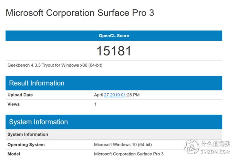Viewport: 232px width, 156px height.
Task: Click the gray 'System Information' table subheader
Action: (114, 134)
